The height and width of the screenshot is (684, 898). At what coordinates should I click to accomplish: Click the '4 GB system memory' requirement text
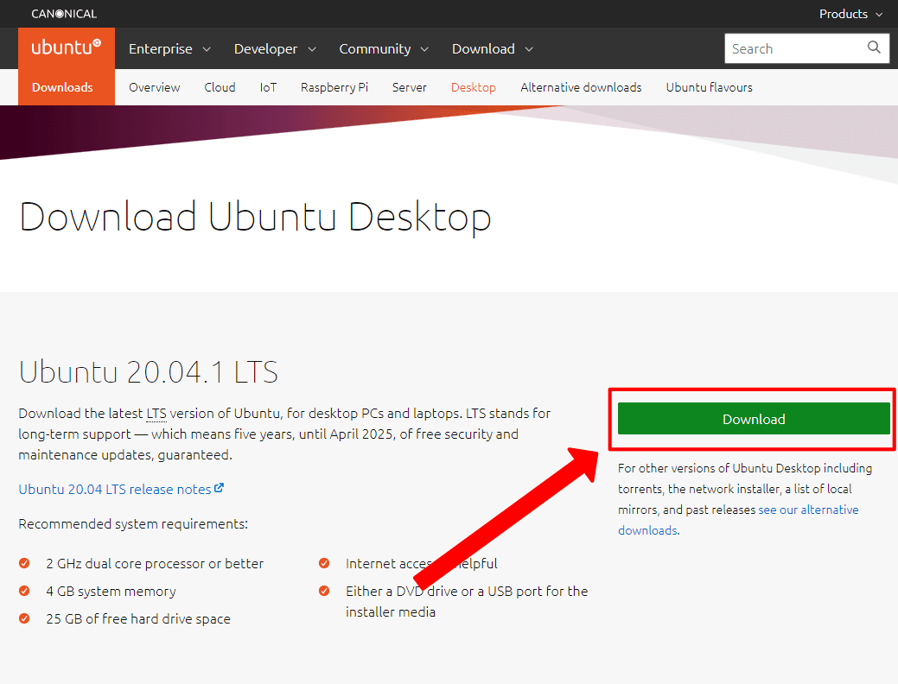(x=111, y=591)
